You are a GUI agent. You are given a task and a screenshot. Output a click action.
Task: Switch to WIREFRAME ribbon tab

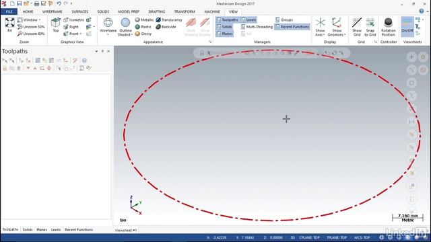point(53,11)
